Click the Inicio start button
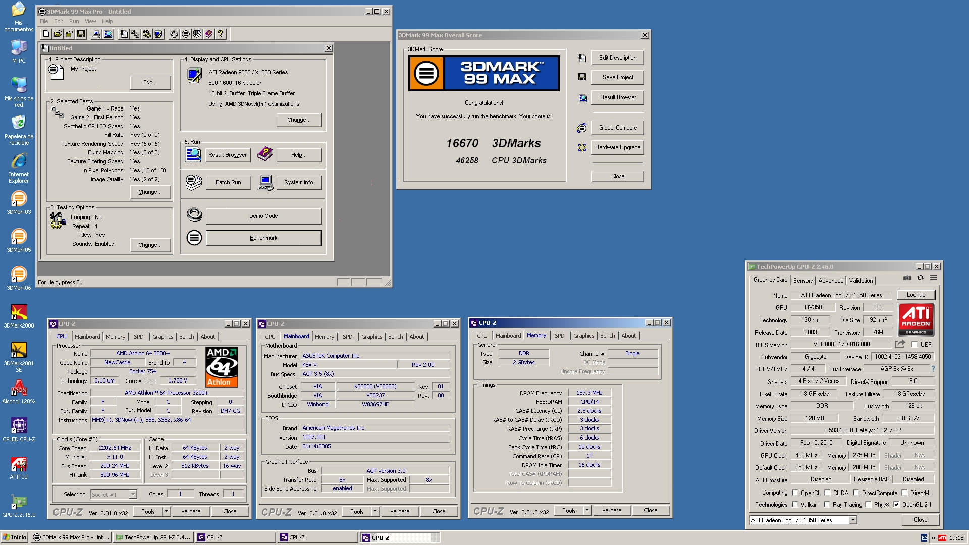The height and width of the screenshot is (545, 969). pos(14,537)
